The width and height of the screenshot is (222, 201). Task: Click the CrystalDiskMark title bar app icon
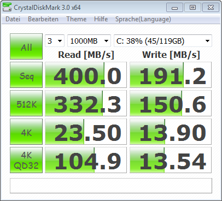click(x=7, y=7)
